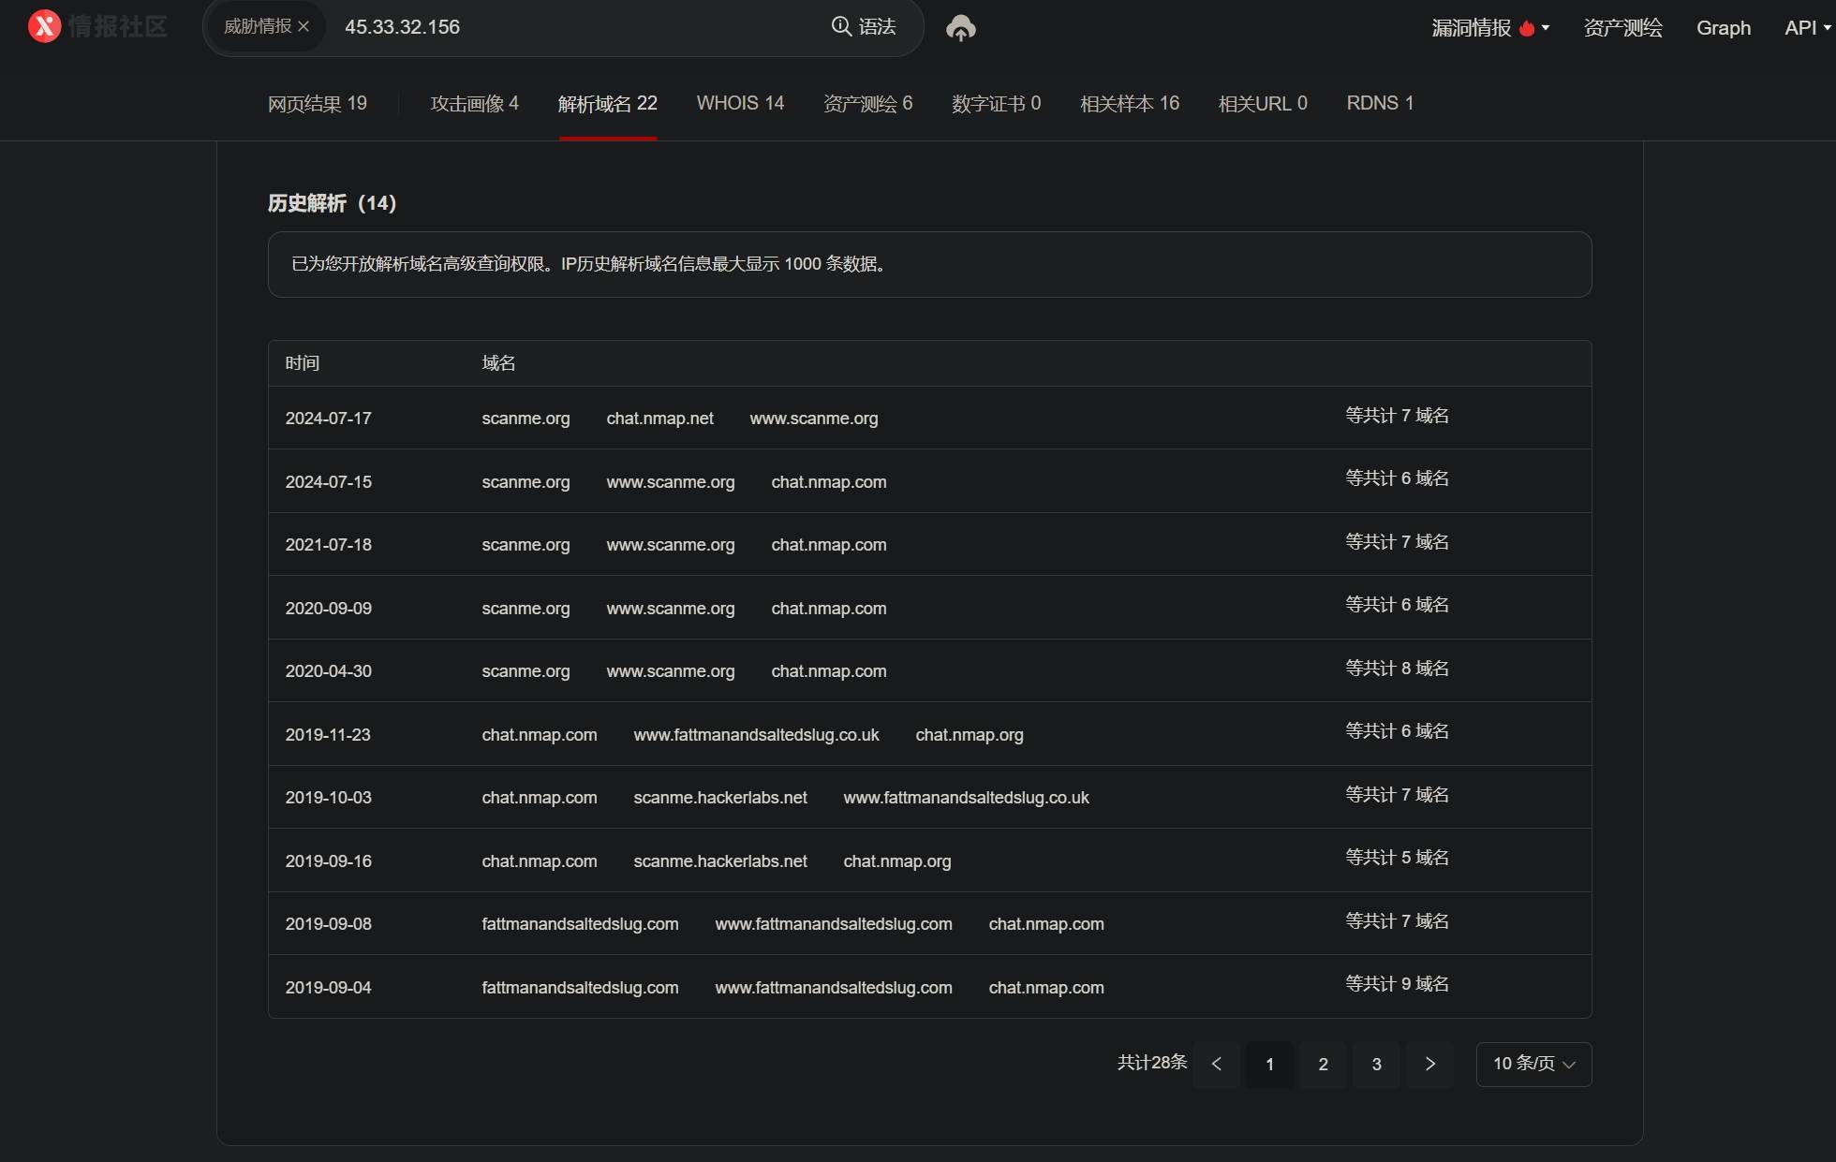Remove the 威胁情报 search tag
The height and width of the screenshot is (1162, 1836).
tap(304, 27)
